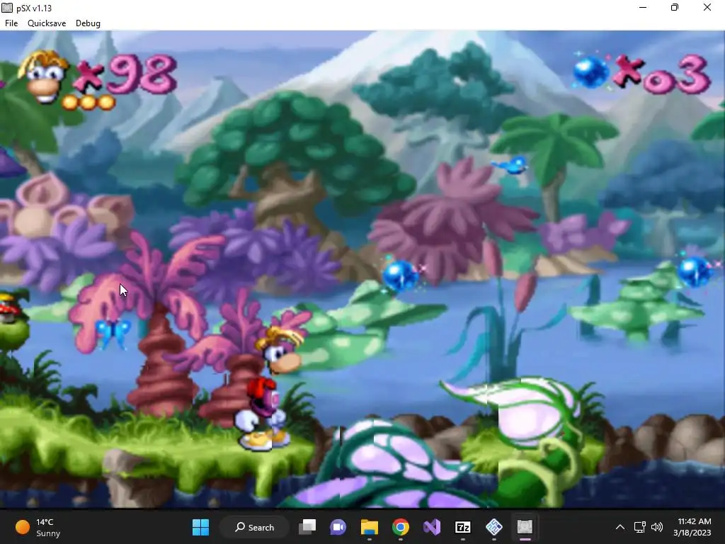Open the weather widget showing 14°C Sunny
The height and width of the screenshot is (544, 725).
point(38,527)
